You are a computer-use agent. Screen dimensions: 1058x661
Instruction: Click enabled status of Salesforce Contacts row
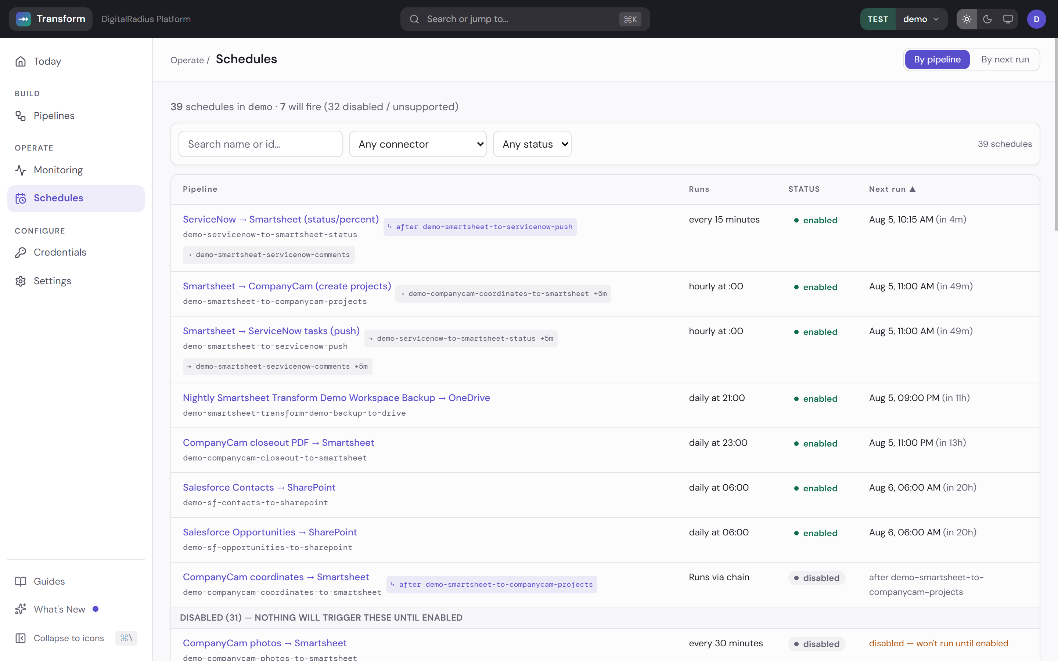tap(816, 488)
